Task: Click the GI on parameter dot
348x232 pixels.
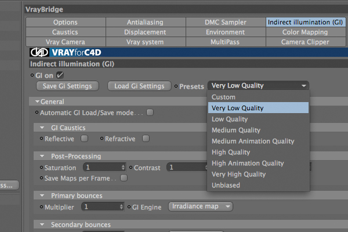Action: tap(32, 75)
